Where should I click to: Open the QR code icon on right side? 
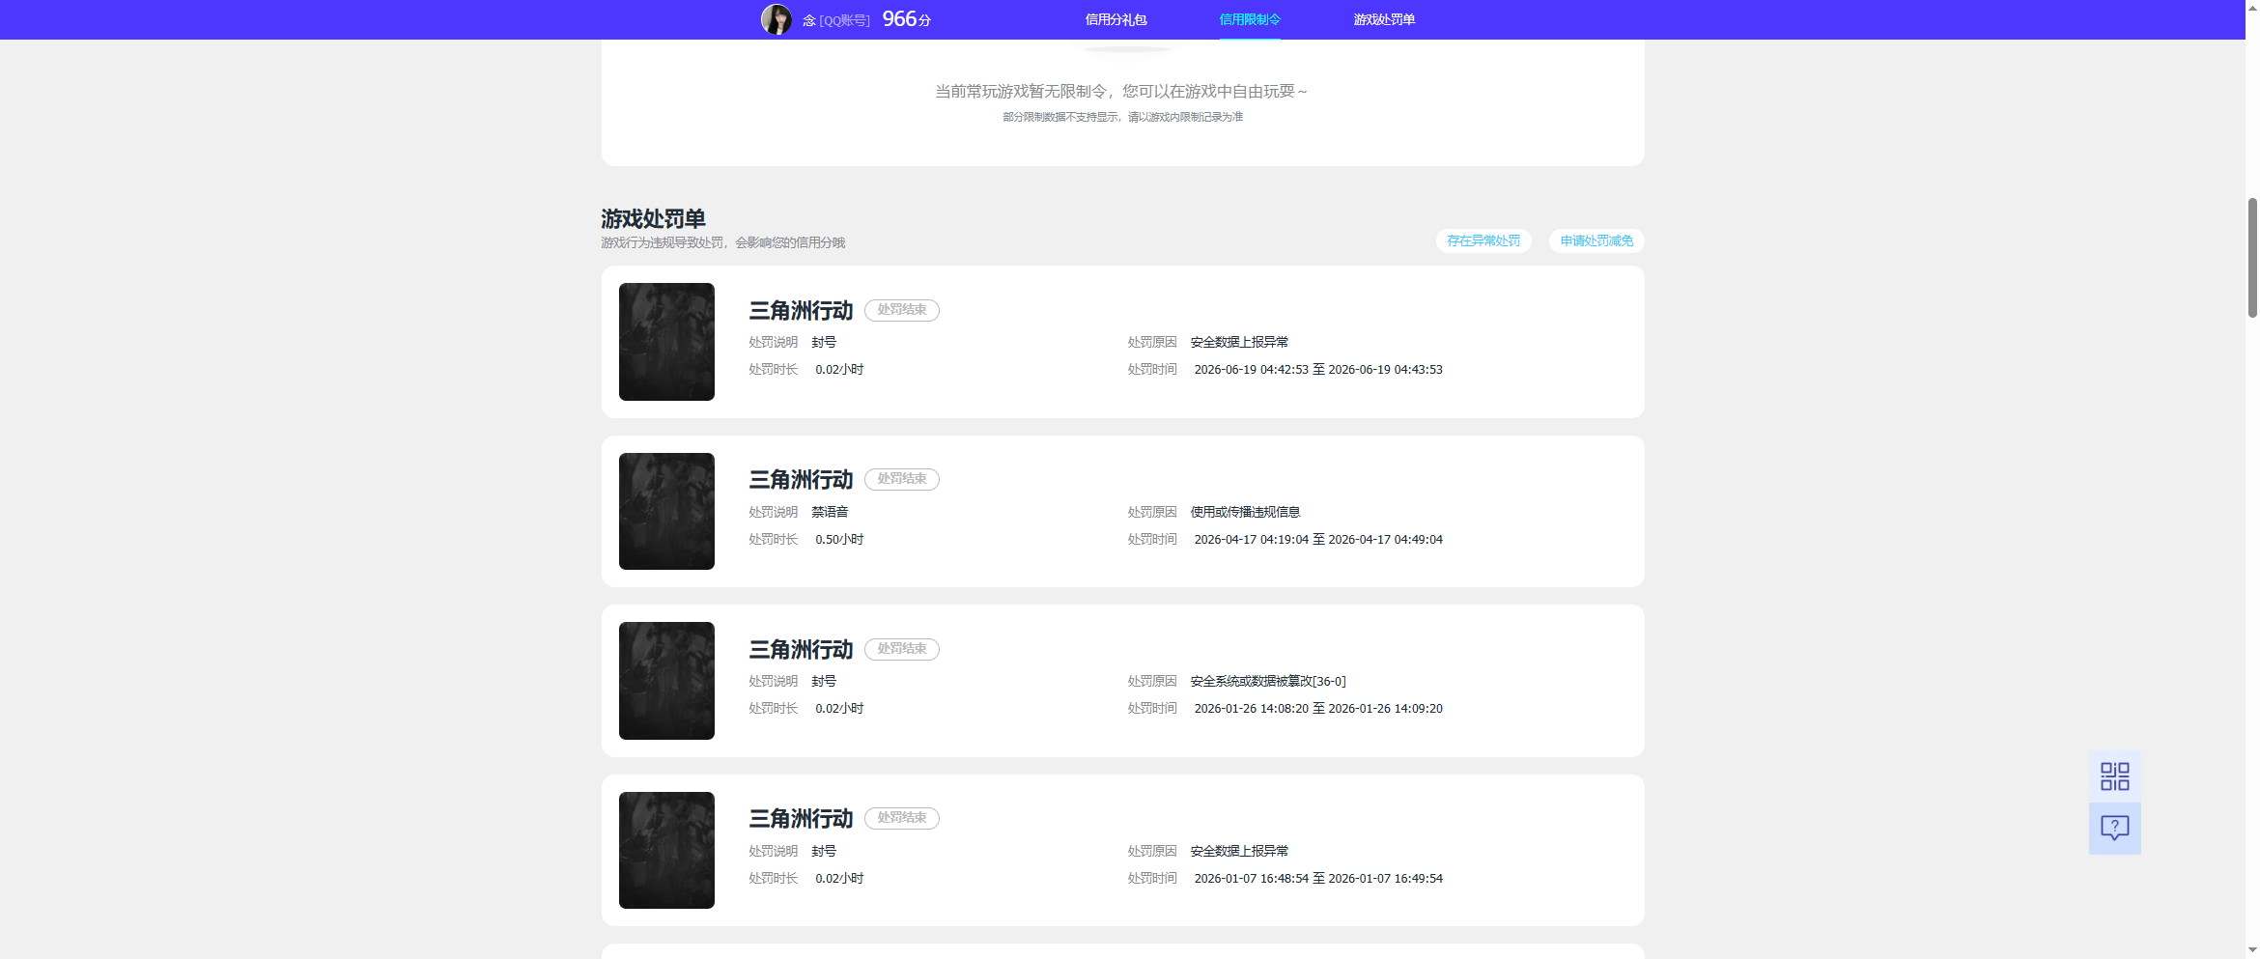(x=2114, y=776)
